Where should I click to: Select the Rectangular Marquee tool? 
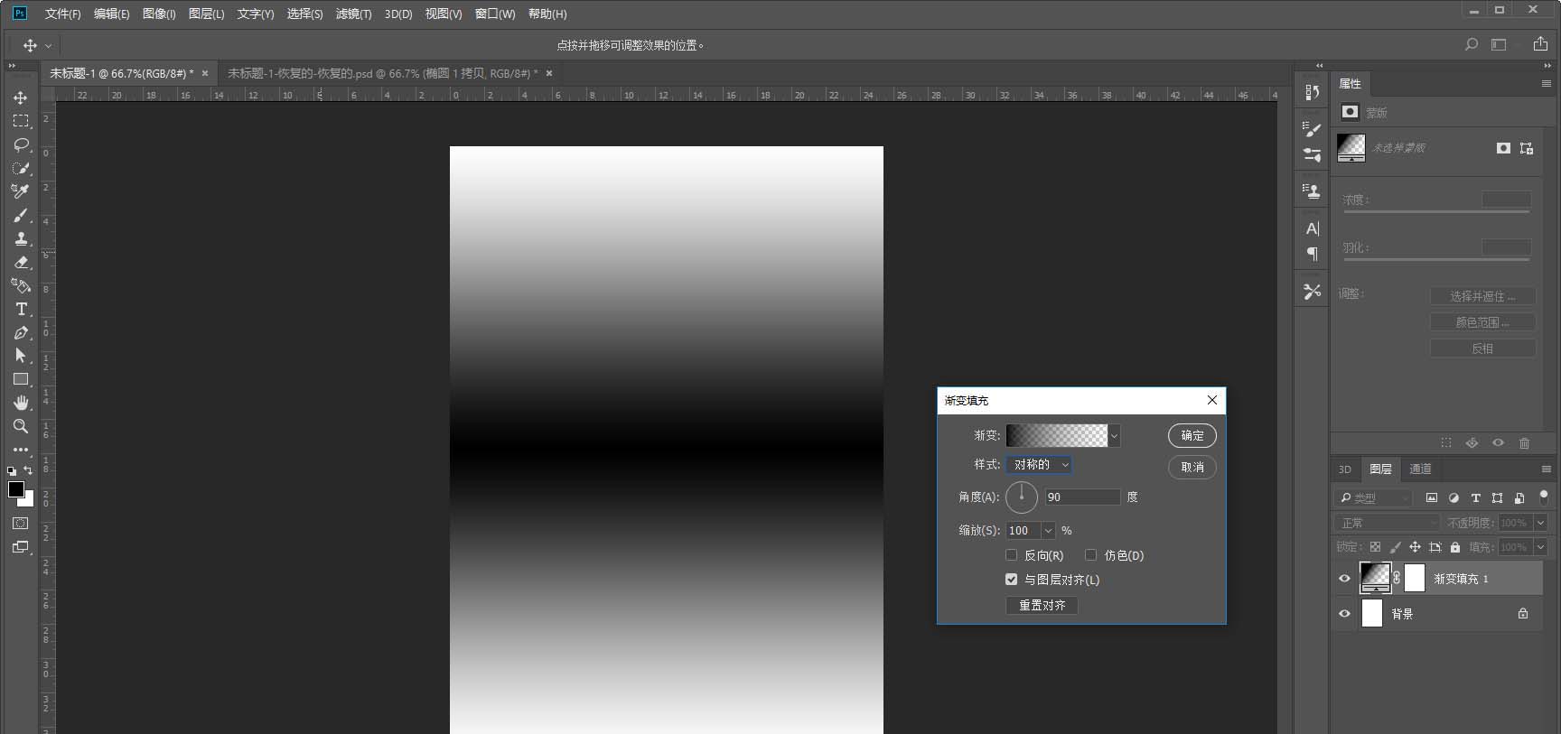click(x=21, y=121)
